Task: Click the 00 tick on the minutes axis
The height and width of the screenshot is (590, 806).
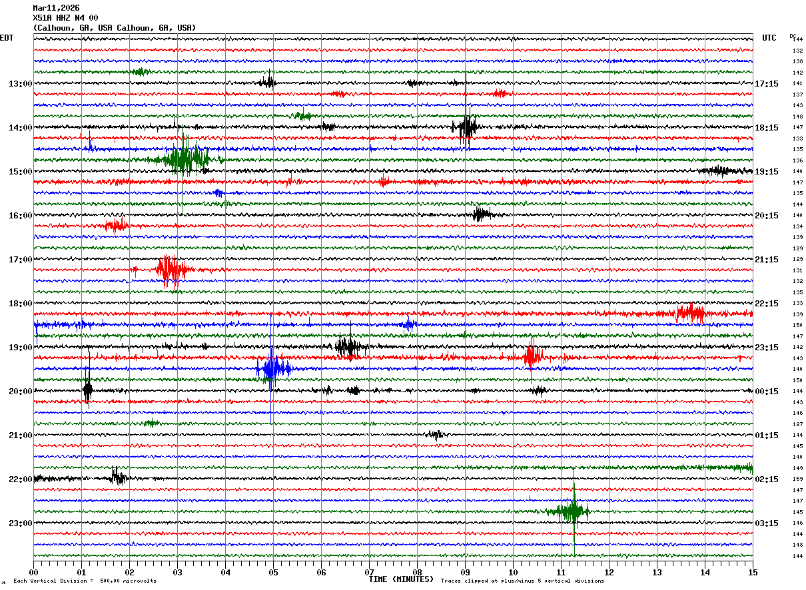Action: [x=33, y=572]
